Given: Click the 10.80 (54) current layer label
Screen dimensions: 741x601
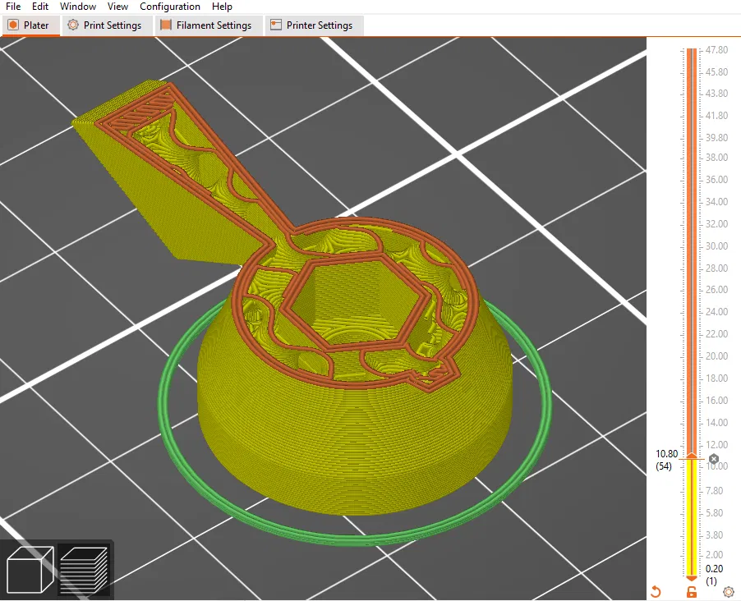Looking at the screenshot, I should click(666, 460).
